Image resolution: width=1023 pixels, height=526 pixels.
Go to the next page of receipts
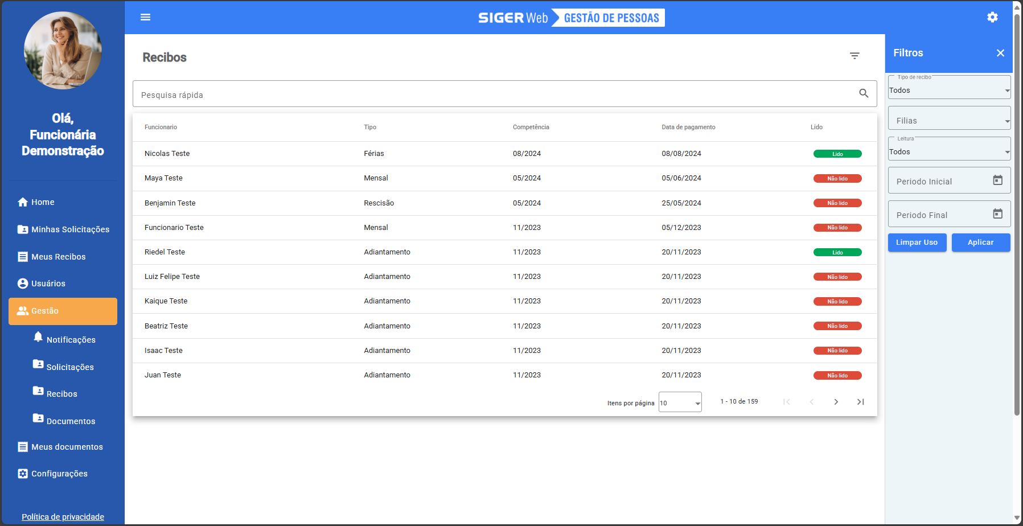coord(836,402)
